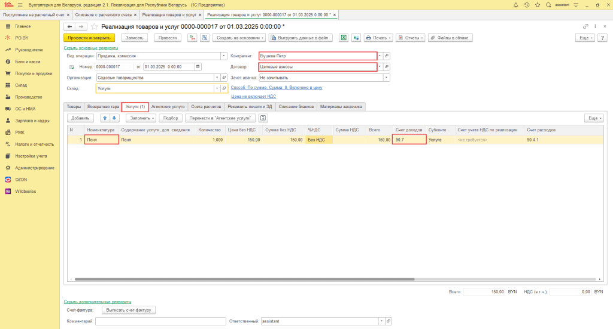Open notifications bell icon
This screenshot has width=613, height=329.
tap(515, 5)
